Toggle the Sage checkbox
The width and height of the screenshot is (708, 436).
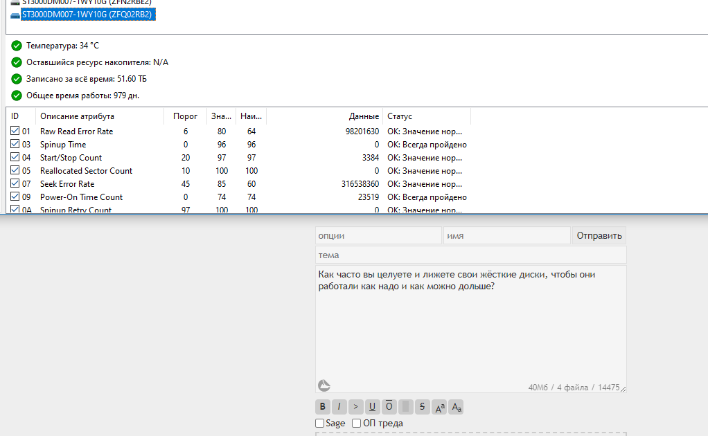coord(319,424)
